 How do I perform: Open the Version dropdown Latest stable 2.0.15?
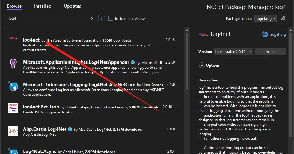233,52
